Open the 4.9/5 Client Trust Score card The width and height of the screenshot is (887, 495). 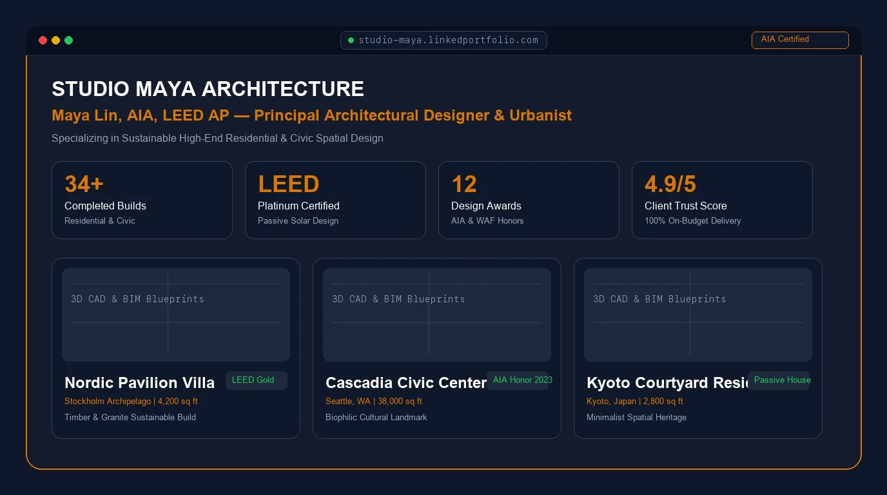coord(722,200)
